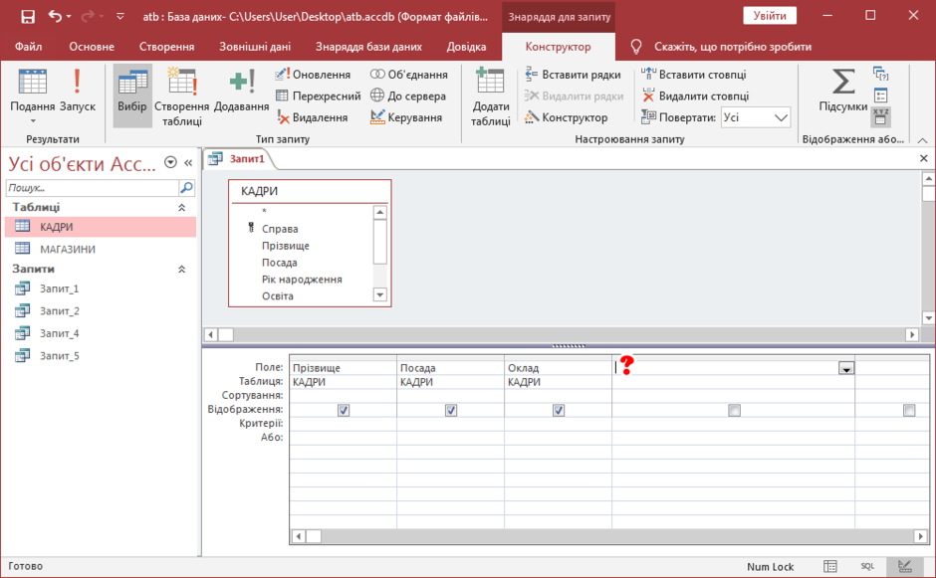Screen dimensions: 936x578
Task: Select До сервера pass-through query
Action: 407,96
